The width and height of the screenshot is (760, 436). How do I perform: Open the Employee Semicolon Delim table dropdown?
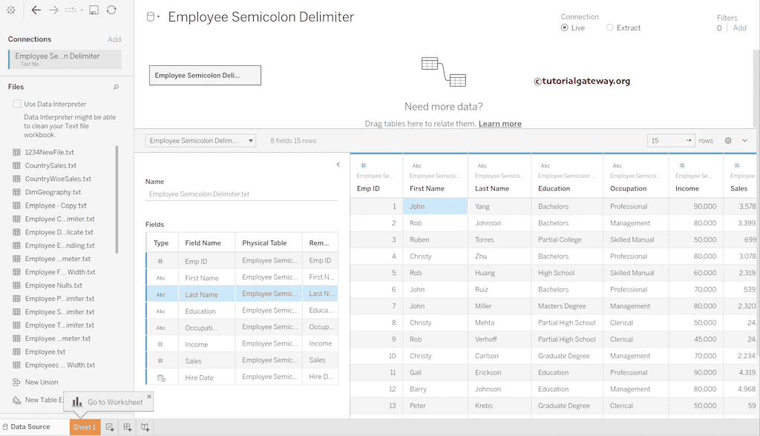(x=249, y=140)
